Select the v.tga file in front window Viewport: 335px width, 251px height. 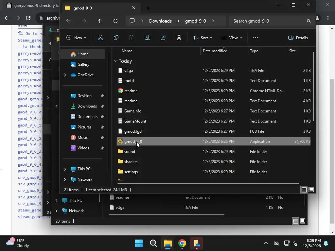pyautogui.click(x=214, y=71)
